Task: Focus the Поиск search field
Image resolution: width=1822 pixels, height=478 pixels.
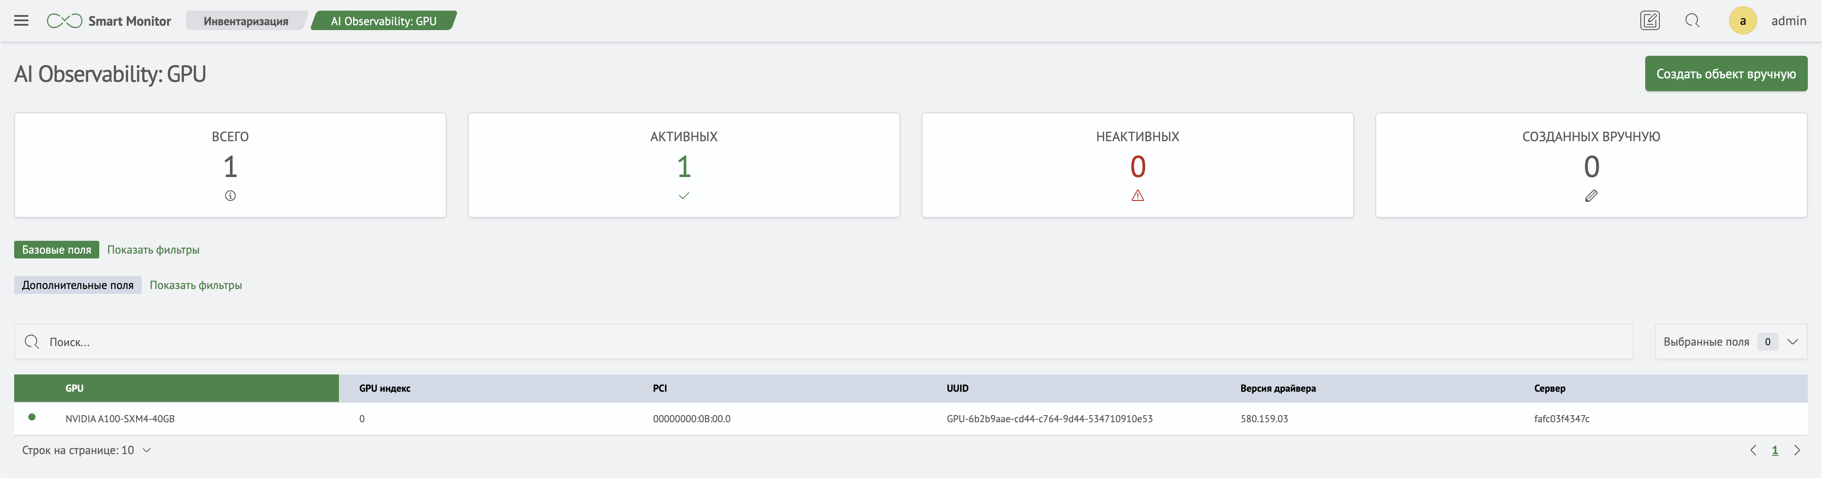Action: [x=823, y=342]
